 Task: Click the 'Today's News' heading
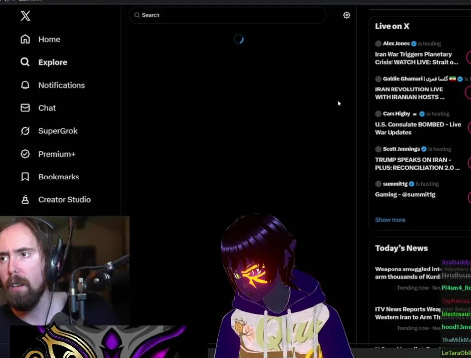tap(401, 248)
